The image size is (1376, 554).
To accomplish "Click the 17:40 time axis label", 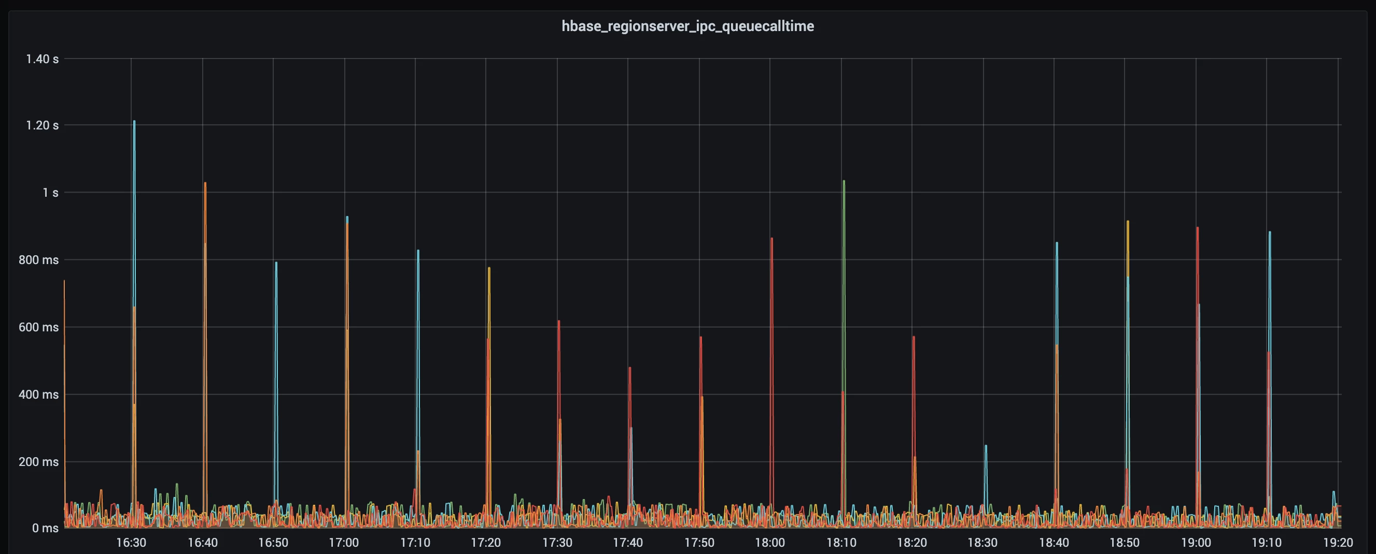I will 628,542.
